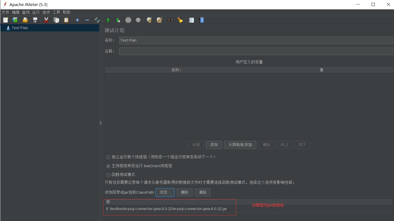Click the Paste clipboard icon
This screenshot has width=394, height=221.
(66, 20)
